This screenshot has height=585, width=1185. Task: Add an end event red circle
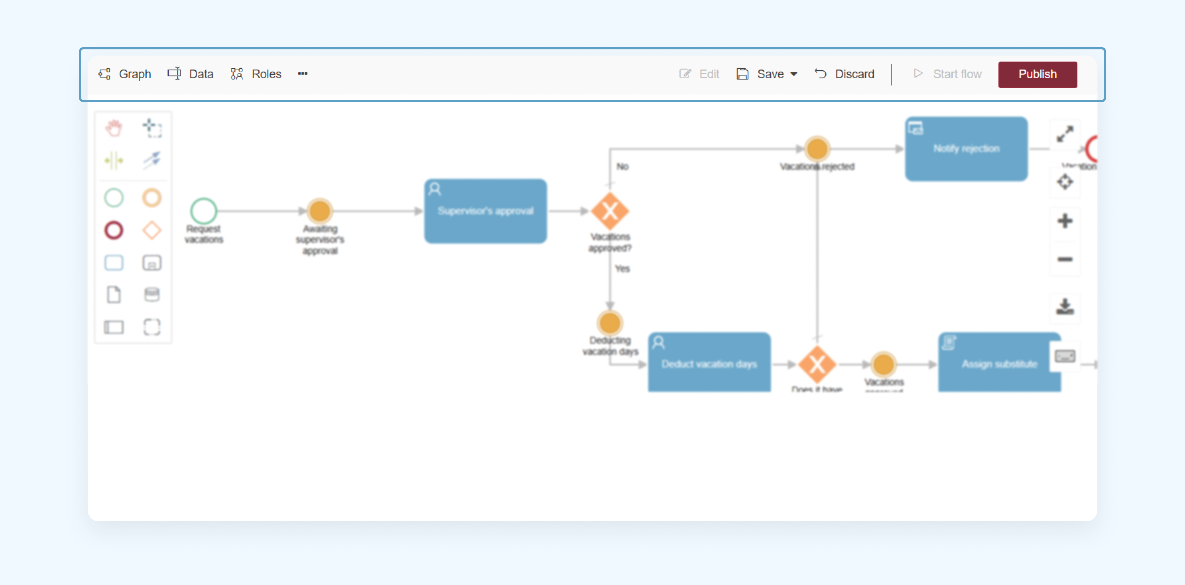(x=114, y=230)
